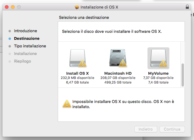Viewport: 194px width, 140px height.
Task: Click the disk list vertical scrollbar
Action: [x=183, y=75]
